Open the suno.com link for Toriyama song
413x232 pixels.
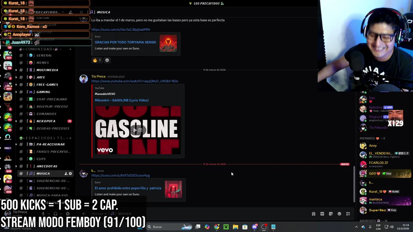pos(120,30)
